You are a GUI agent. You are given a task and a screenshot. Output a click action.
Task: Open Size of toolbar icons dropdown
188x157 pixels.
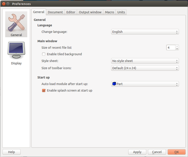coord(145,68)
